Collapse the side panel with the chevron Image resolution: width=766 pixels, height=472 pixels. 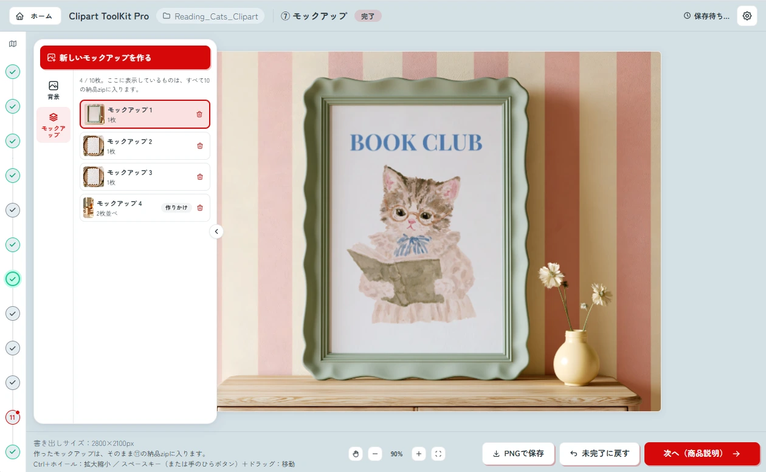[216, 231]
